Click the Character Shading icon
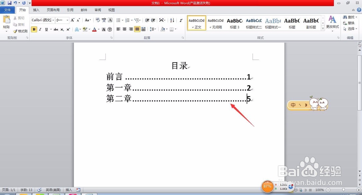 pos(104,29)
